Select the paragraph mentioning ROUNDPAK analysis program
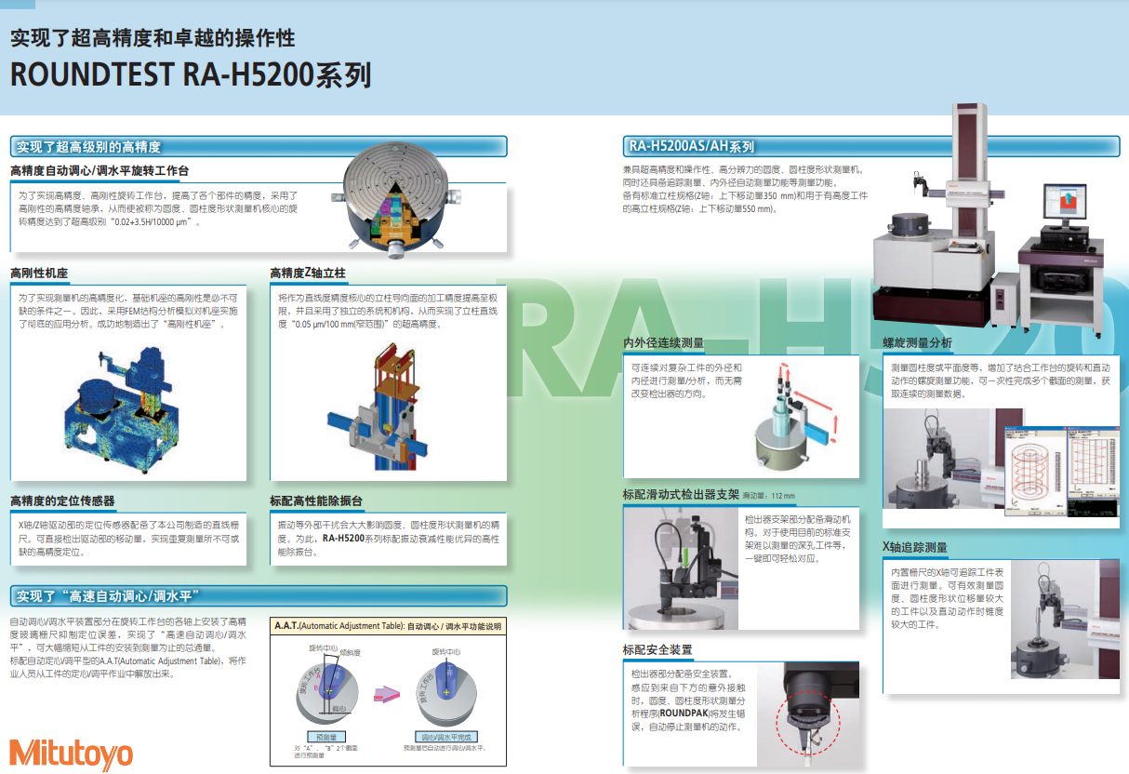The image size is (1129, 774). 688,700
